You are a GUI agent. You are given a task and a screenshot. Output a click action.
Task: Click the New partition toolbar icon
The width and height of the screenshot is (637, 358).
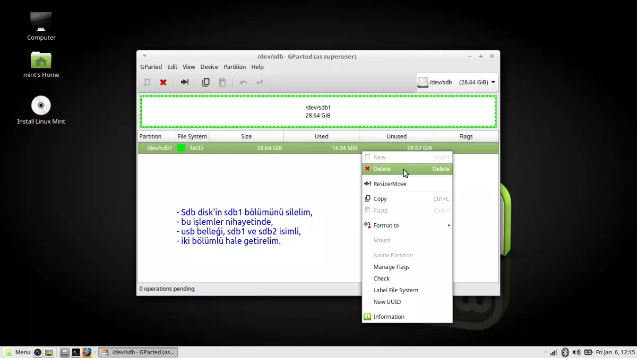point(147,82)
